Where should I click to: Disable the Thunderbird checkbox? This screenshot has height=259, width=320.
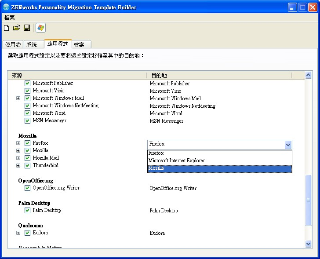point(27,165)
